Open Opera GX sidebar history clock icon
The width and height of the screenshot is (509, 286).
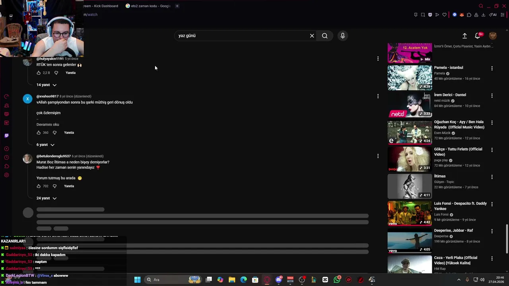pyautogui.click(x=6, y=158)
